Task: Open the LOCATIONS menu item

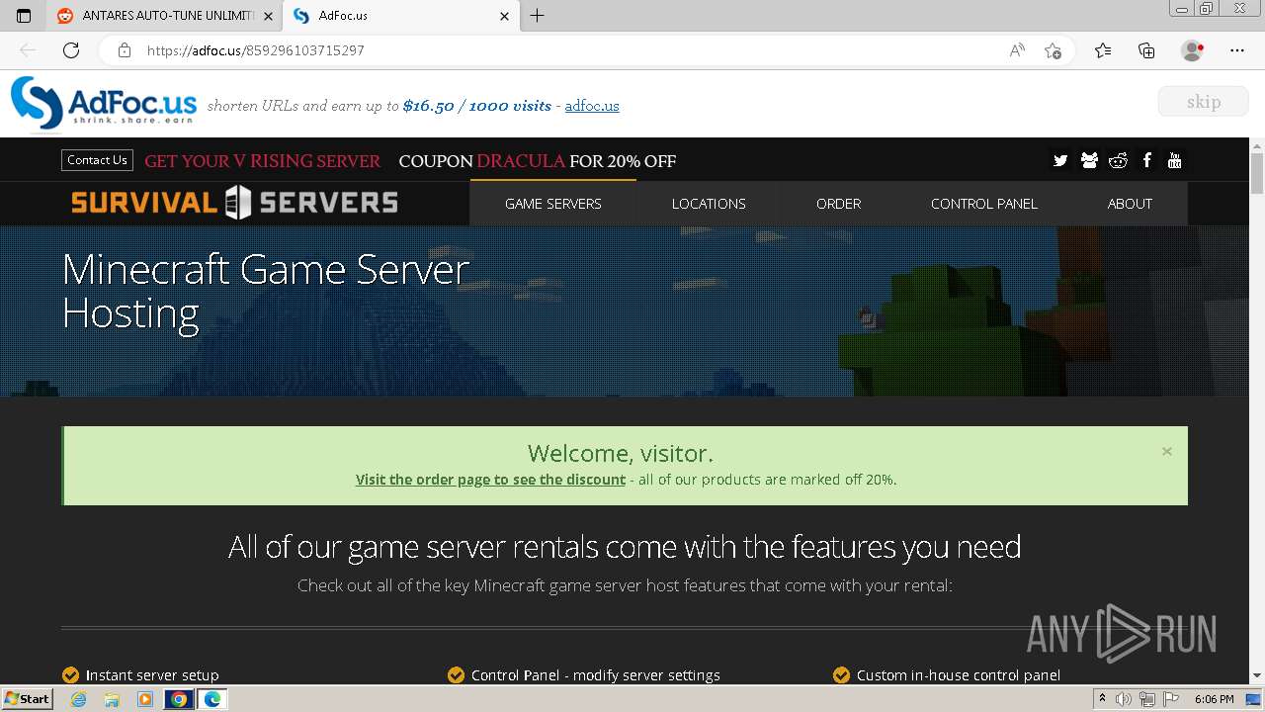Action: (x=709, y=204)
